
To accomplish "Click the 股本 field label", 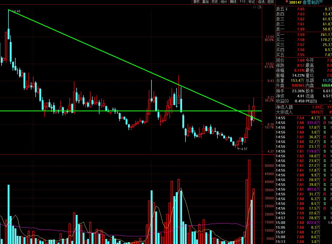I will click(x=310, y=91).
